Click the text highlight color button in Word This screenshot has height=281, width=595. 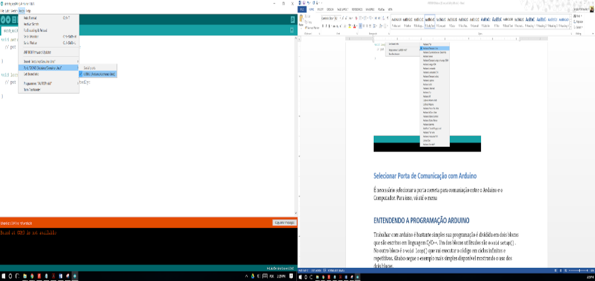349,26
